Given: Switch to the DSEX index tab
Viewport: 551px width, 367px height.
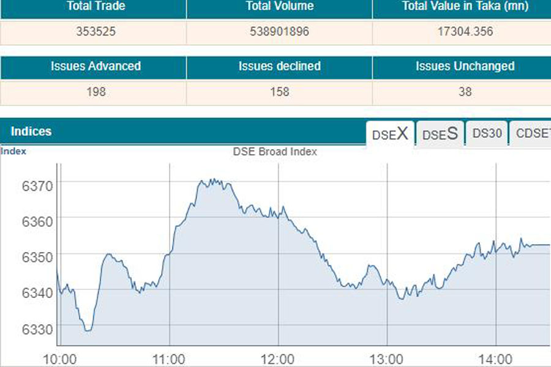Looking at the screenshot, I should click(390, 134).
